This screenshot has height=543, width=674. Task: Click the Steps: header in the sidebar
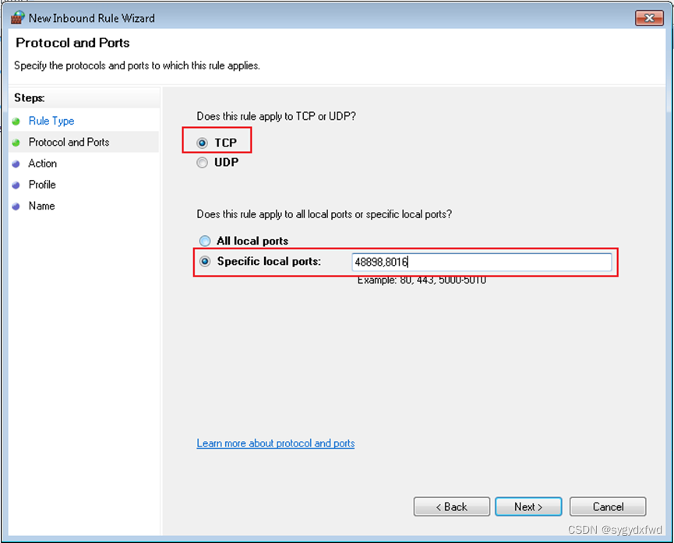click(x=30, y=98)
